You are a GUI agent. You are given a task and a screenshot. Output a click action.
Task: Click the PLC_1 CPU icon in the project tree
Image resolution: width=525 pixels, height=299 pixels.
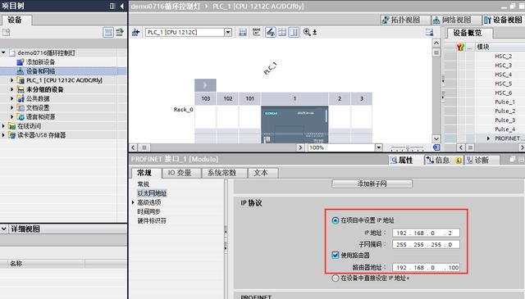point(21,80)
